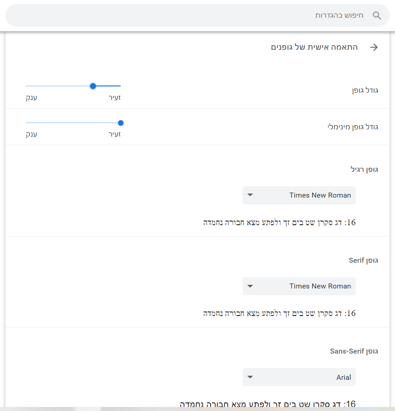Image resolution: width=395 pixels, height=411 pixels.
Task: Click the preview sentence under the standard font dropdown
Action: (279, 222)
